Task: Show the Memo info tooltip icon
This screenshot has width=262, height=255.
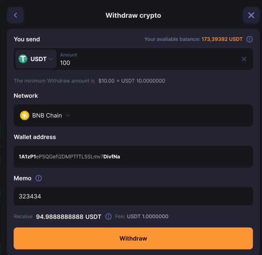Action: coord(38,178)
